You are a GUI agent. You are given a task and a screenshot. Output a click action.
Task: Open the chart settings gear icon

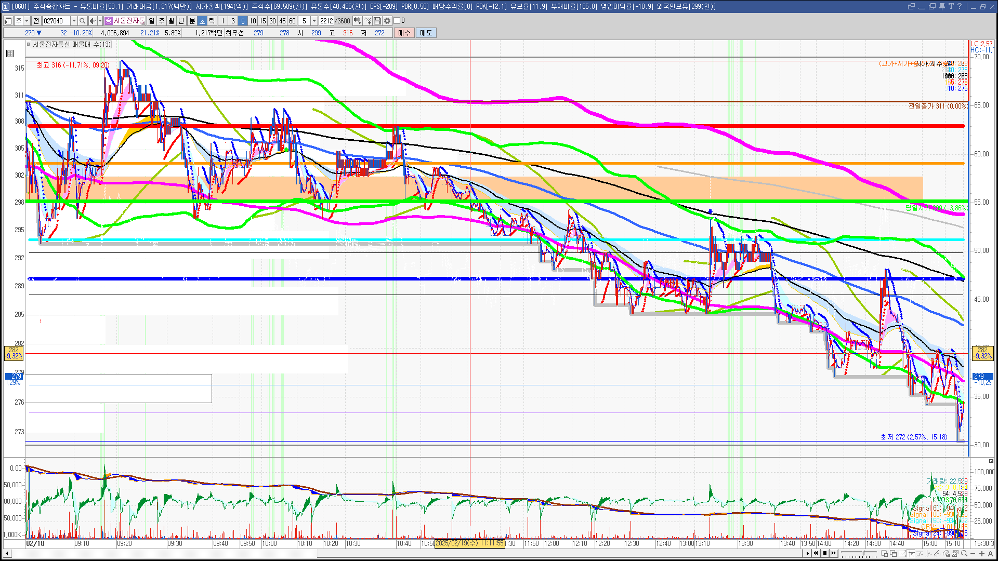point(387,21)
